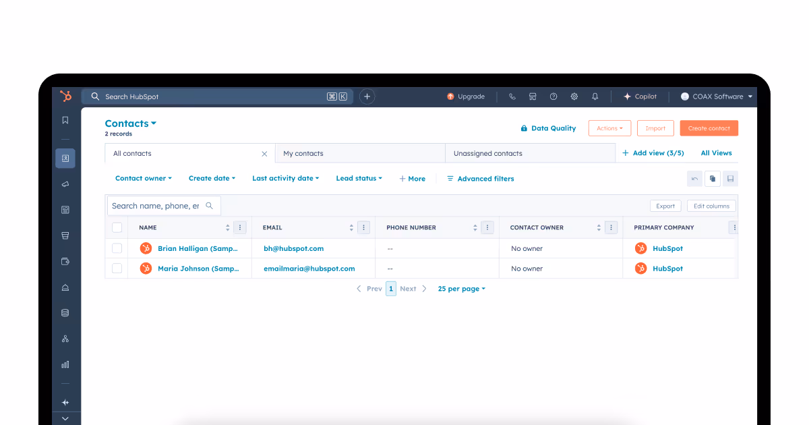809x425 pixels.
Task: Open the Marketplace storefront icon
Action: coord(533,96)
